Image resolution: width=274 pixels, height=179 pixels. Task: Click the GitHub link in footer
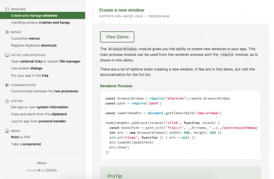tap(51, 170)
